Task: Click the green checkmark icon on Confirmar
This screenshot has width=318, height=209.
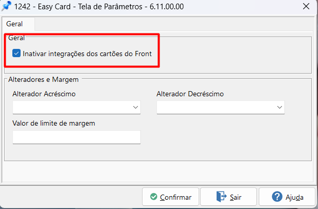Action: point(153,197)
